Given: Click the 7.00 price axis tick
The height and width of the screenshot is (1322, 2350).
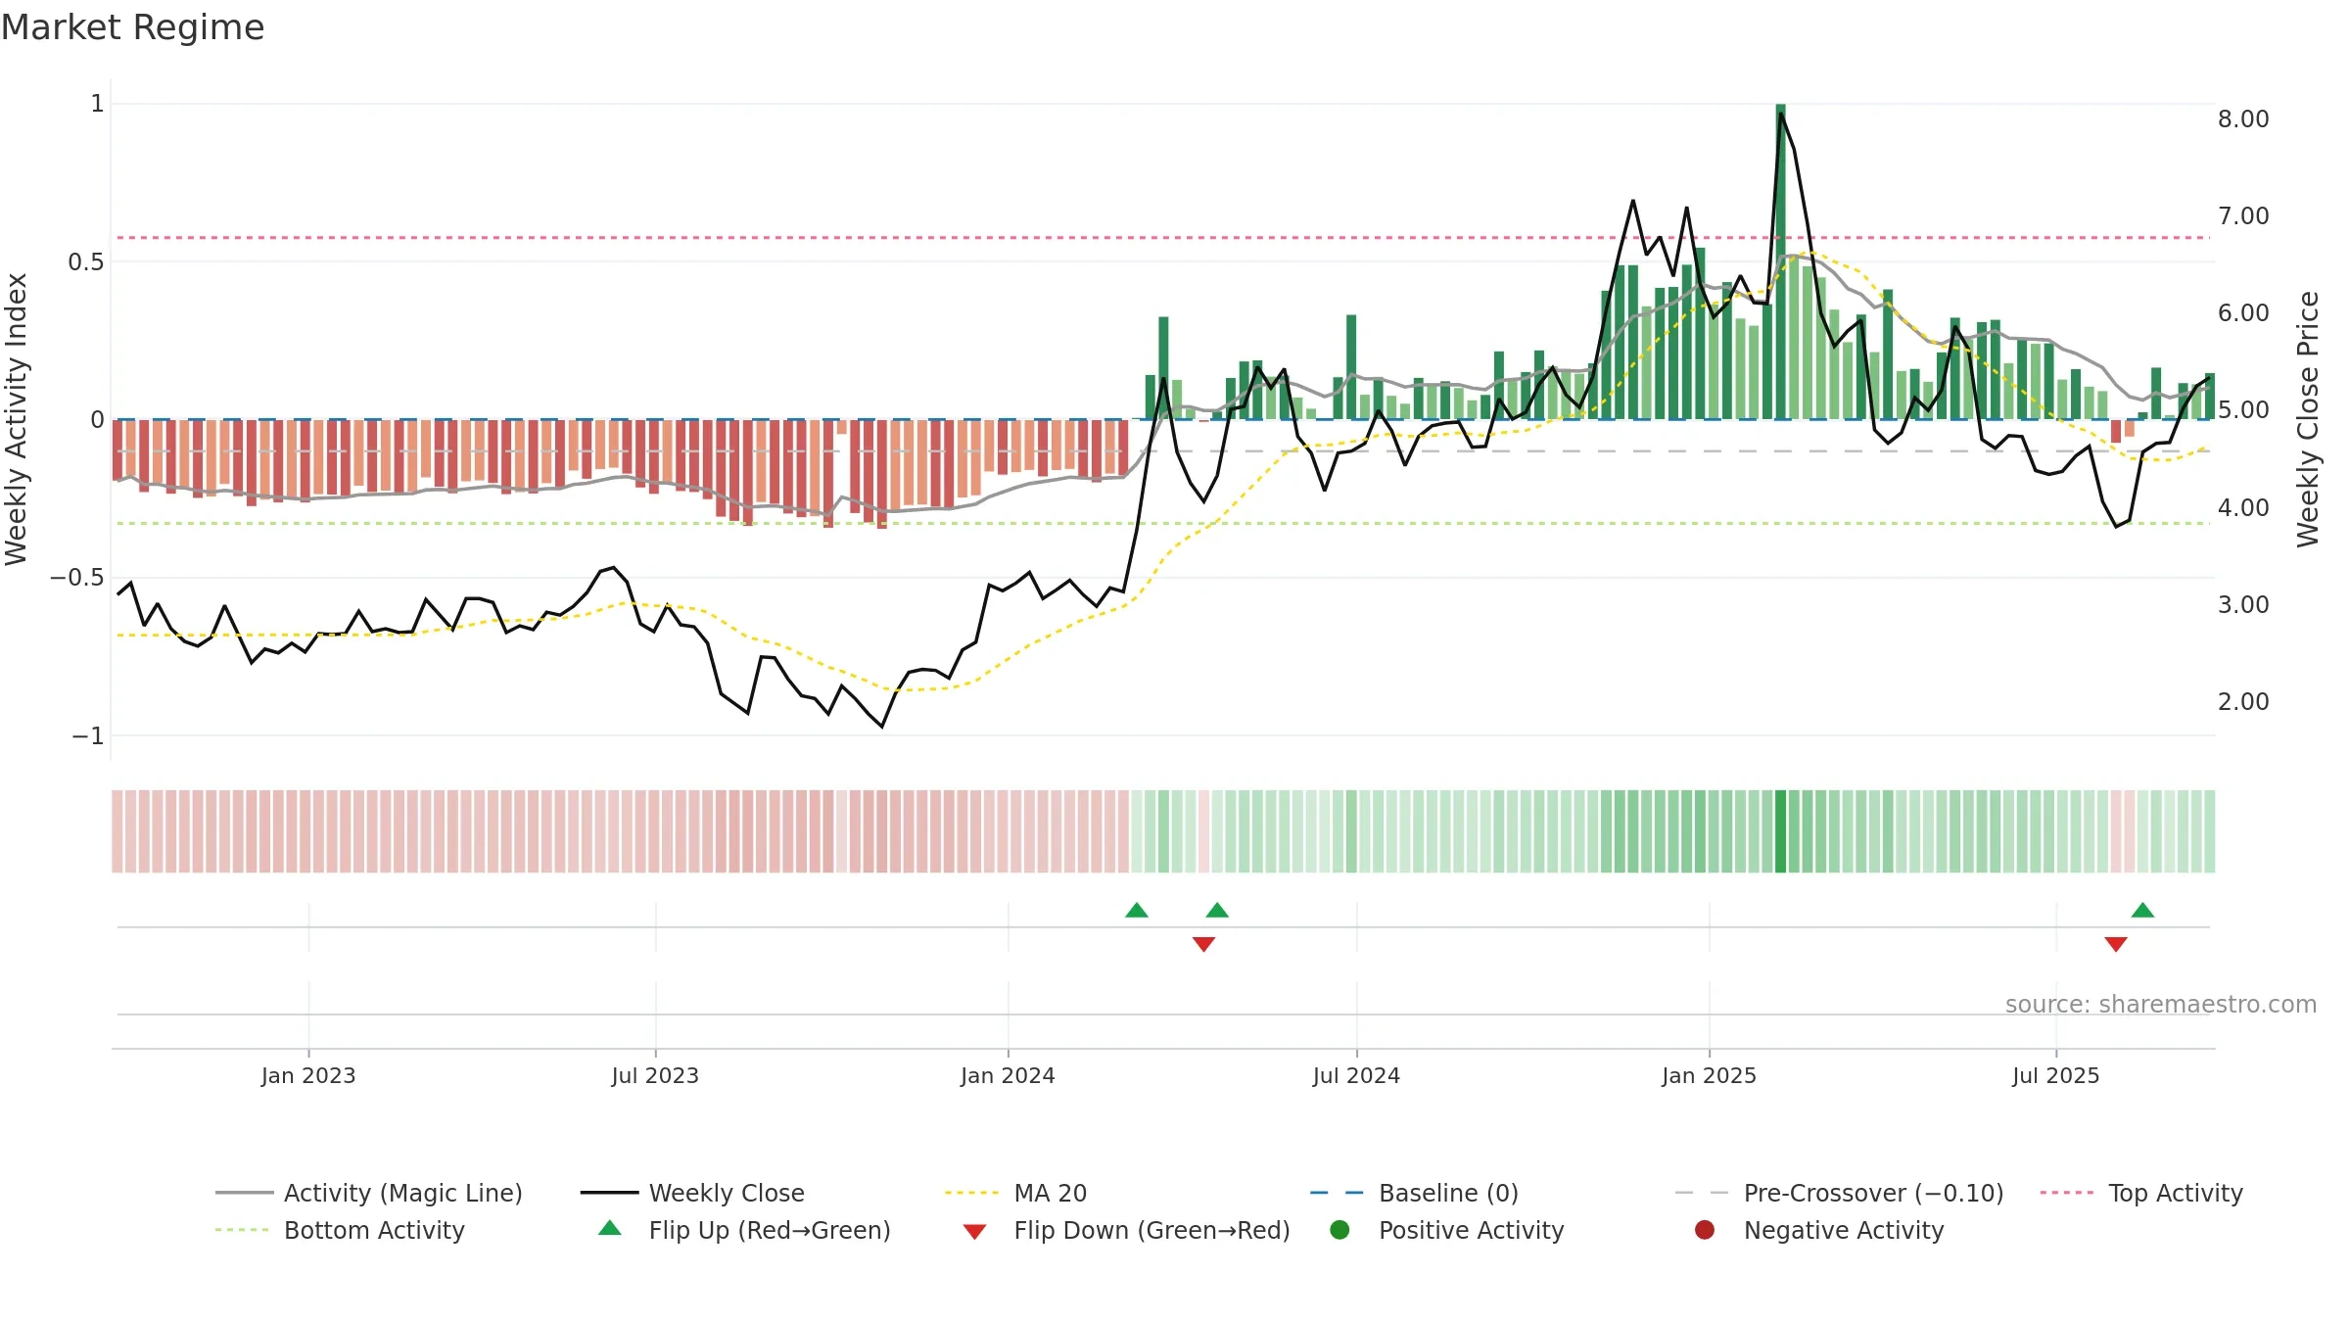Looking at the screenshot, I should [x=2243, y=216].
